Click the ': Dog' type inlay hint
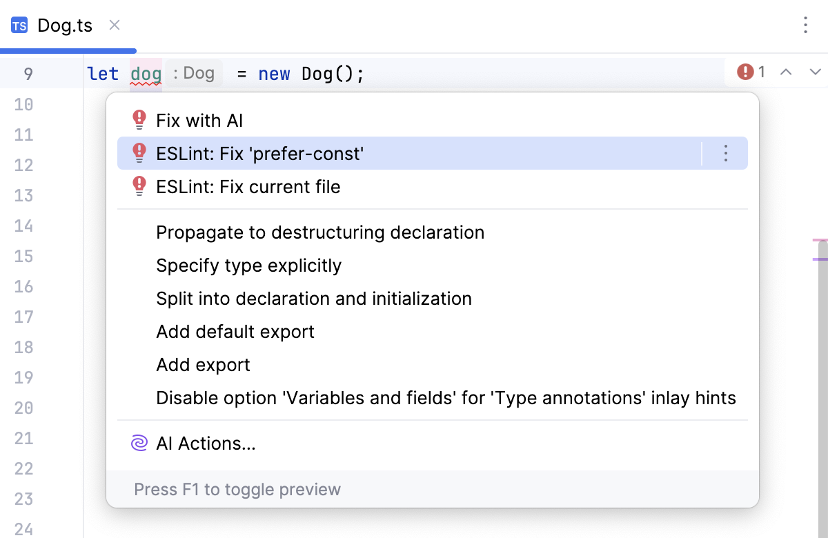 (193, 72)
